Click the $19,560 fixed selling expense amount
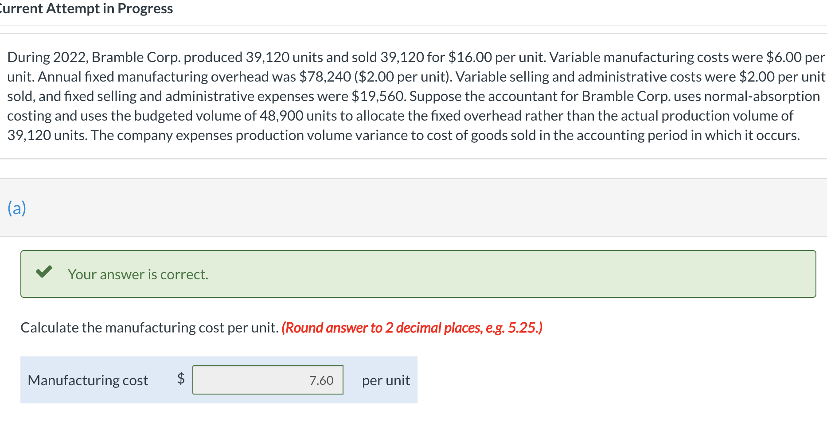This screenshot has height=430, width=827. point(378,96)
